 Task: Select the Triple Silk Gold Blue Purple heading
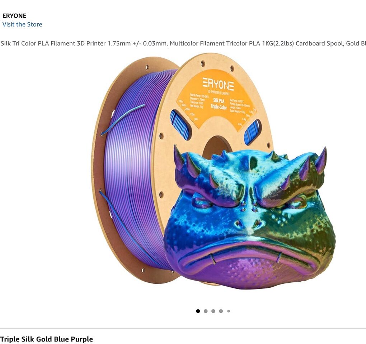[46, 339]
